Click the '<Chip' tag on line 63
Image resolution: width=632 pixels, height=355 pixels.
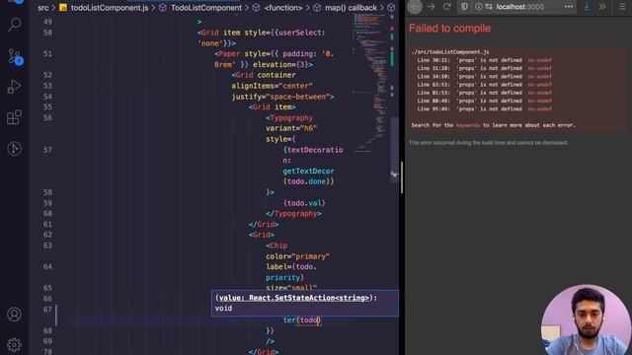[276, 246]
